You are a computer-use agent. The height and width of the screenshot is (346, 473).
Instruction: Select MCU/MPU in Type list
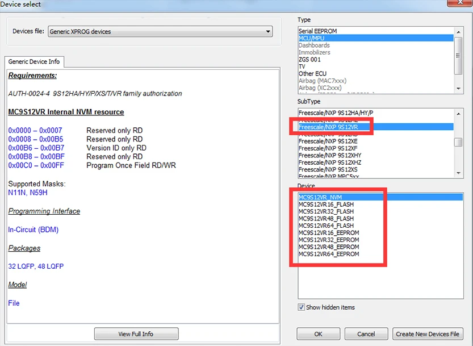point(376,38)
